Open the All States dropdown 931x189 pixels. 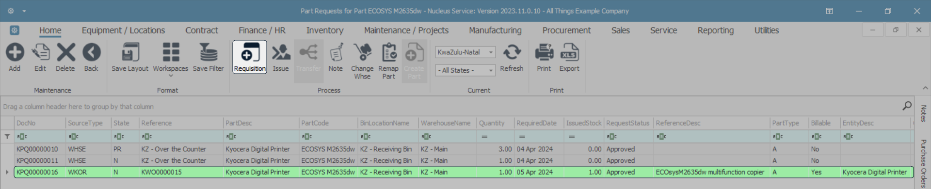click(465, 70)
